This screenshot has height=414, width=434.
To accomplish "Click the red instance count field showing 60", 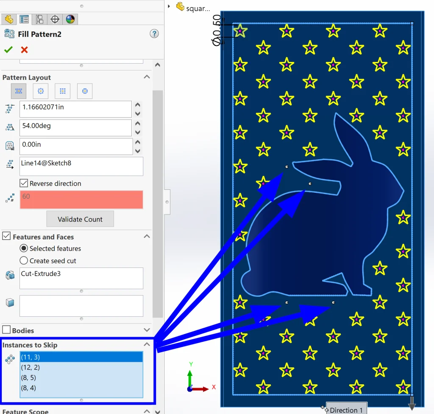I will [x=81, y=200].
